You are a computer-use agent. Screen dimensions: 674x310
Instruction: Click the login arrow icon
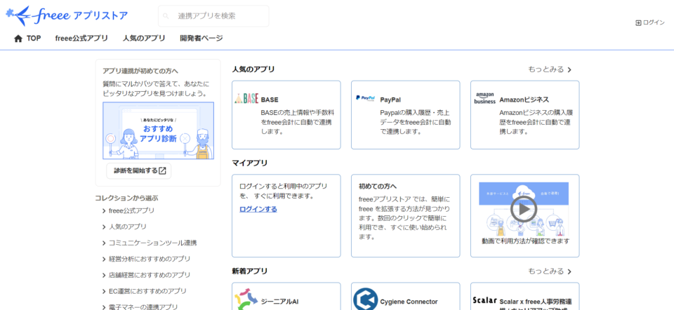(x=638, y=22)
